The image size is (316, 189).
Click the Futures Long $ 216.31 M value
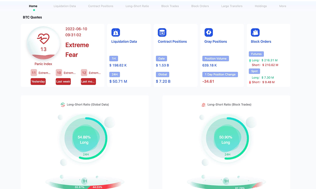tap(270, 60)
